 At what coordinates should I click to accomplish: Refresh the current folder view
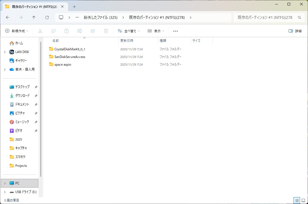47,18
